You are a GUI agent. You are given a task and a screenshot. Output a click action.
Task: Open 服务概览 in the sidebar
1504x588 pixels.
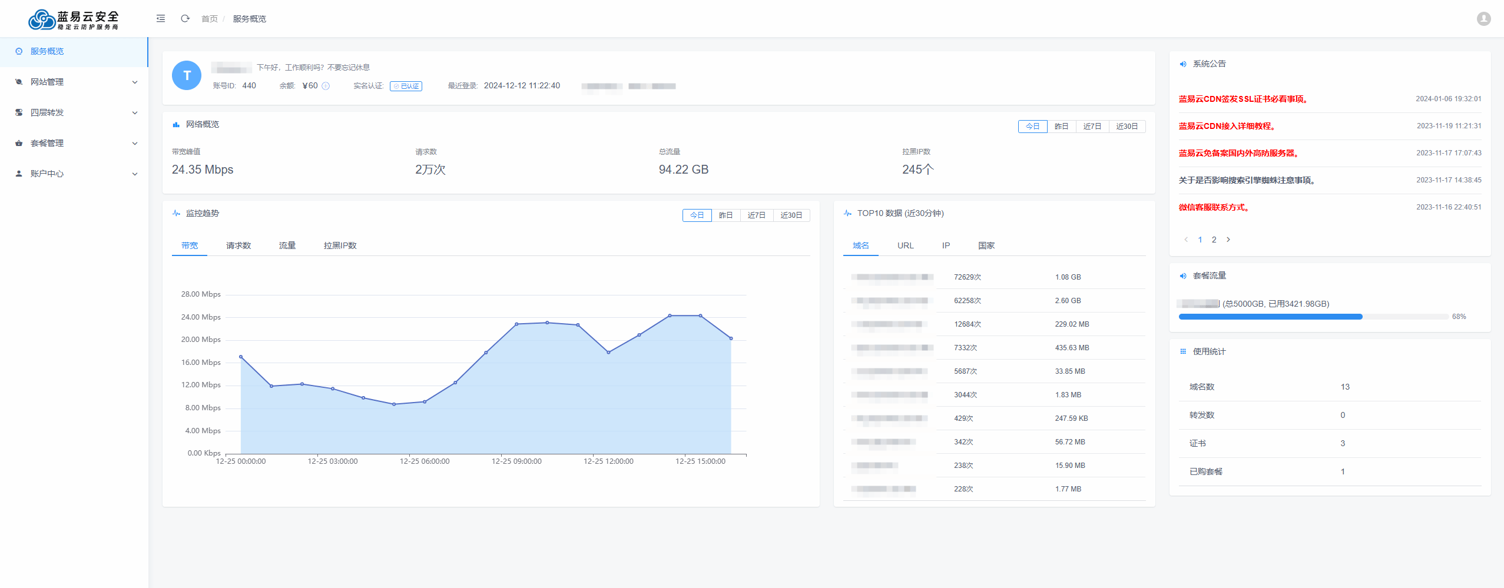coord(74,51)
